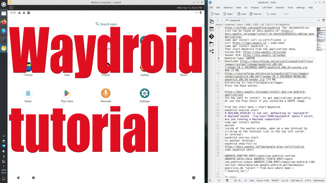
Task: Click the search magnifier in Kate status bar
Action: pyautogui.click(x=219, y=180)
